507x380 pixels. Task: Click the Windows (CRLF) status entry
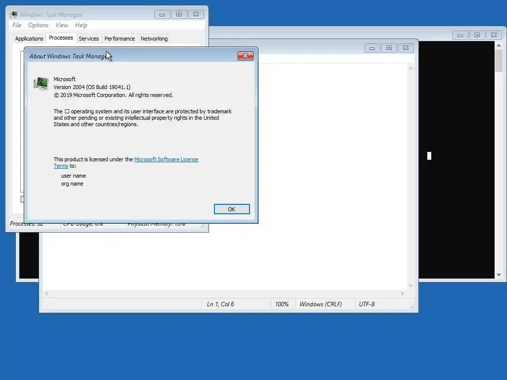[x=320, y=304]
